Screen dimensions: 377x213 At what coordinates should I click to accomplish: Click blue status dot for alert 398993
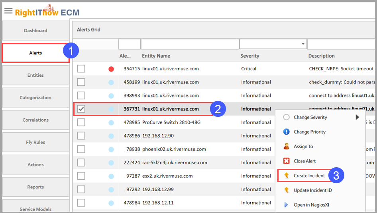click(111, 96)
